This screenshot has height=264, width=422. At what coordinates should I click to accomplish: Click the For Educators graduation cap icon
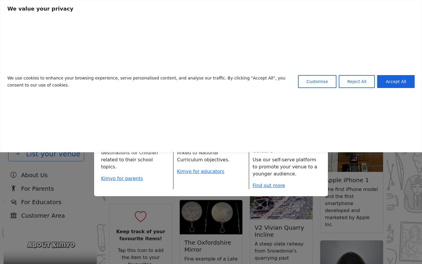tap(13, 202)
